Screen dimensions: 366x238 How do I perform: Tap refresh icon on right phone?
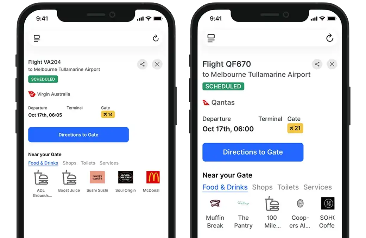click(x=330, y=38)
